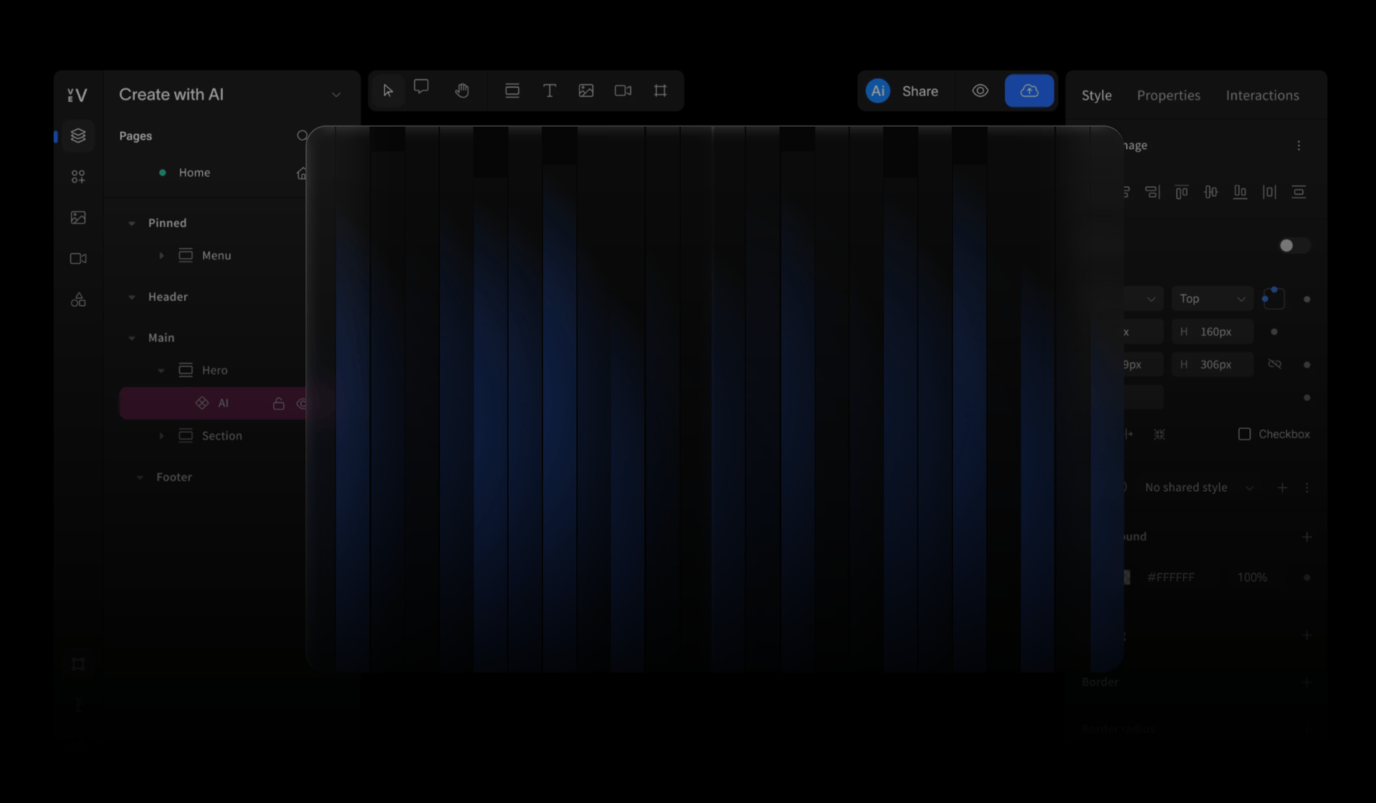Choose the image insert tool
Screen dimensions: 1376x803
(x=586, y=91)
